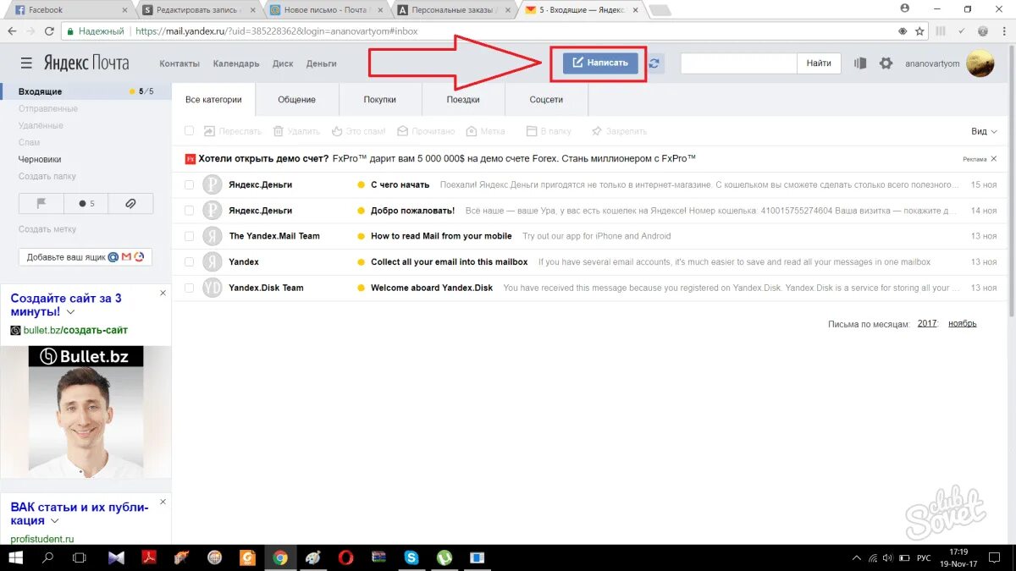Screen dimensions: 1016x571
Task: Expand chevron on 'Создайте сайт за 3 минуты' ad
Action: (x=71, y=313)
